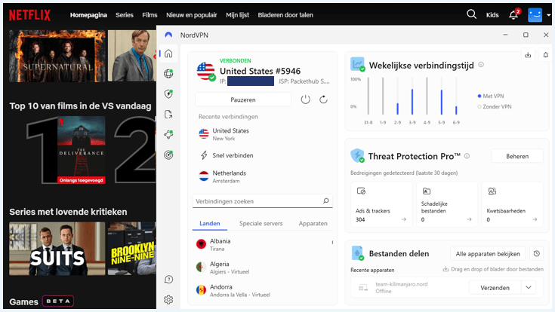Click the download icon in NordVPN top right

(x=528, y=55)
